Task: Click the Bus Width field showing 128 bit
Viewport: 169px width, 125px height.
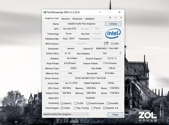Action: point(112,68)
